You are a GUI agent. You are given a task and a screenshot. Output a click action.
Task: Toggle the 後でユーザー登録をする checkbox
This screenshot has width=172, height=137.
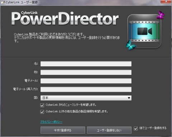tap(135, 128)
